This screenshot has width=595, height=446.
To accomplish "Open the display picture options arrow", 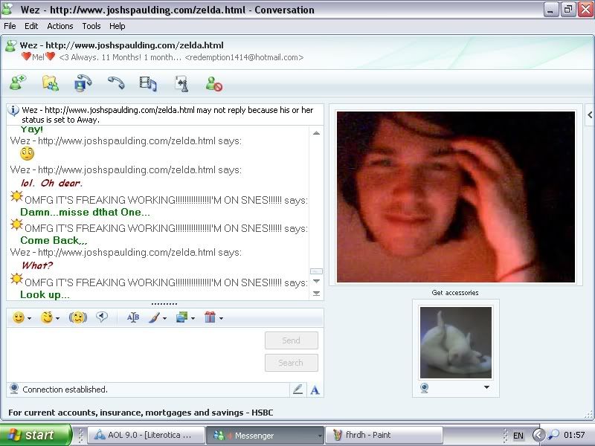I will coord(486,387).
